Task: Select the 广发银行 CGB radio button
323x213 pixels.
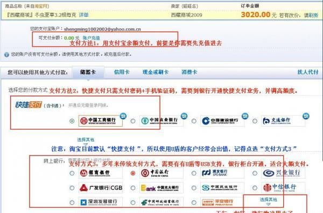Action: pyautogui.click(x=72, y=188)
